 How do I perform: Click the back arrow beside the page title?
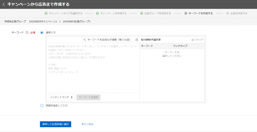4,5
